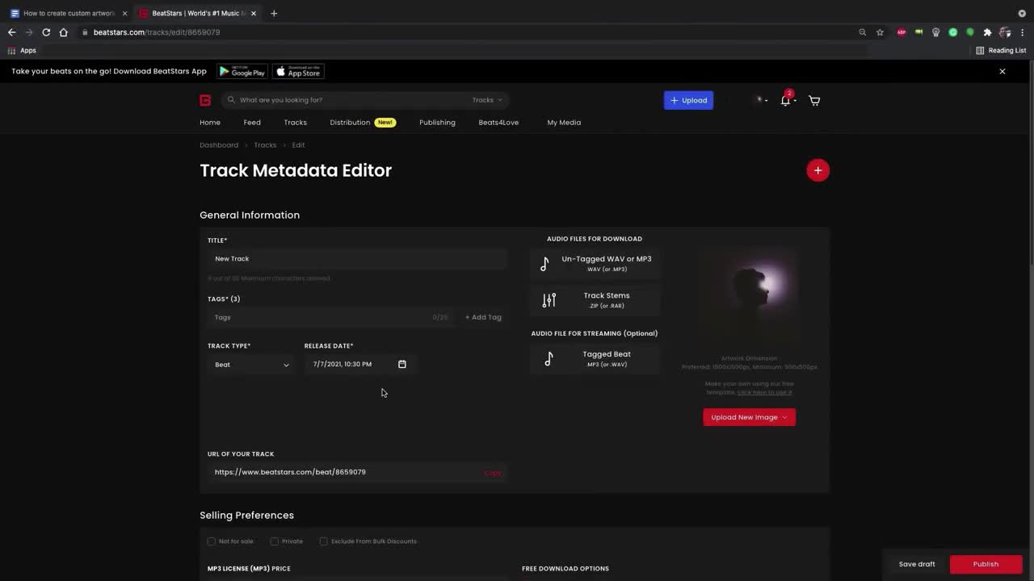The height and width of the screenshot is (581, 1034).
Task: Go to Tracks breadcrumb
Action: point(265,145)
